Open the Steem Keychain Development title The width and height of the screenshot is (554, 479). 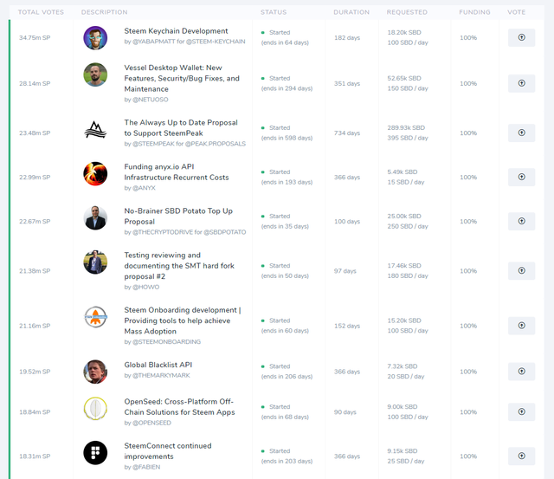(x=176, y=31)
